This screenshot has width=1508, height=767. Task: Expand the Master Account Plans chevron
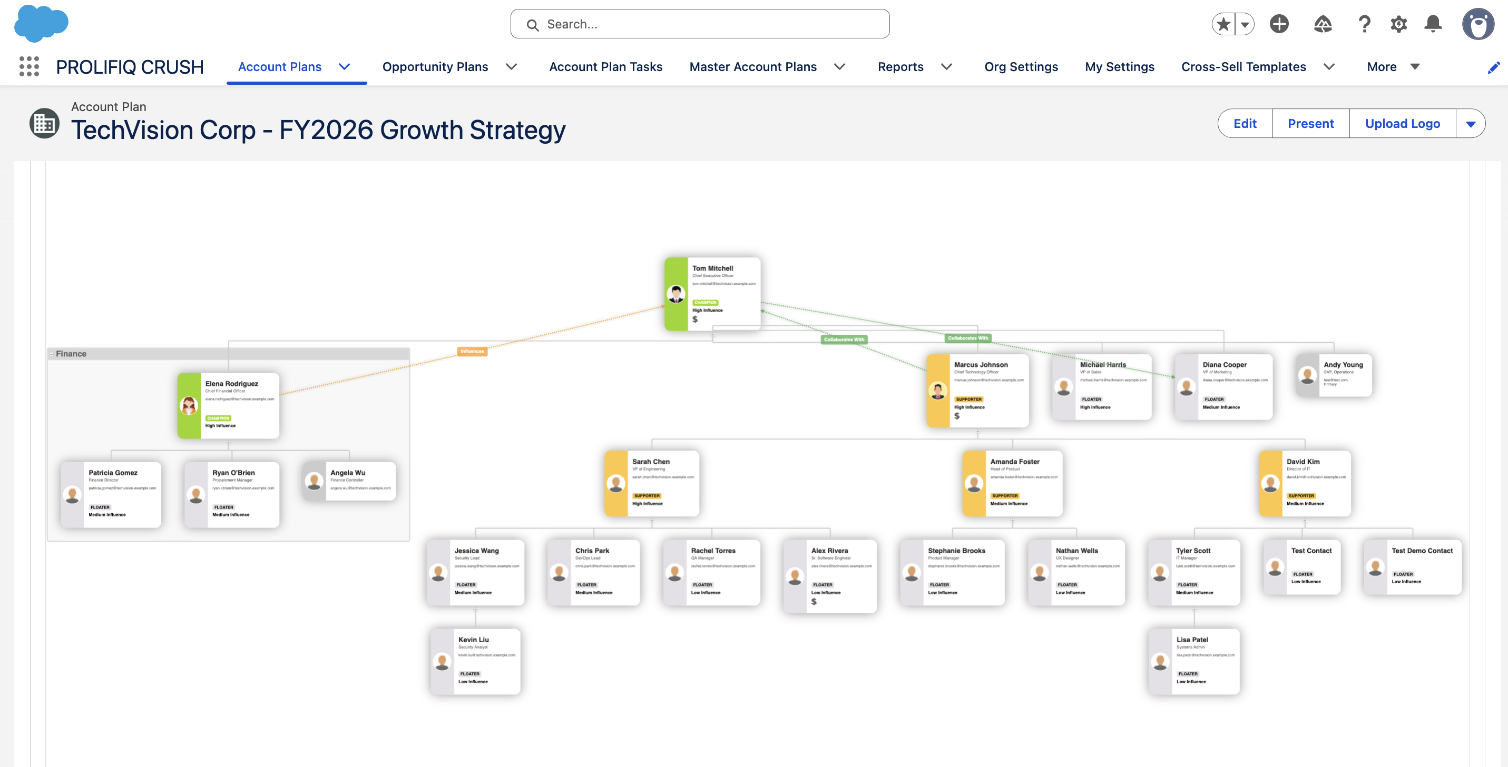point(840,67)
